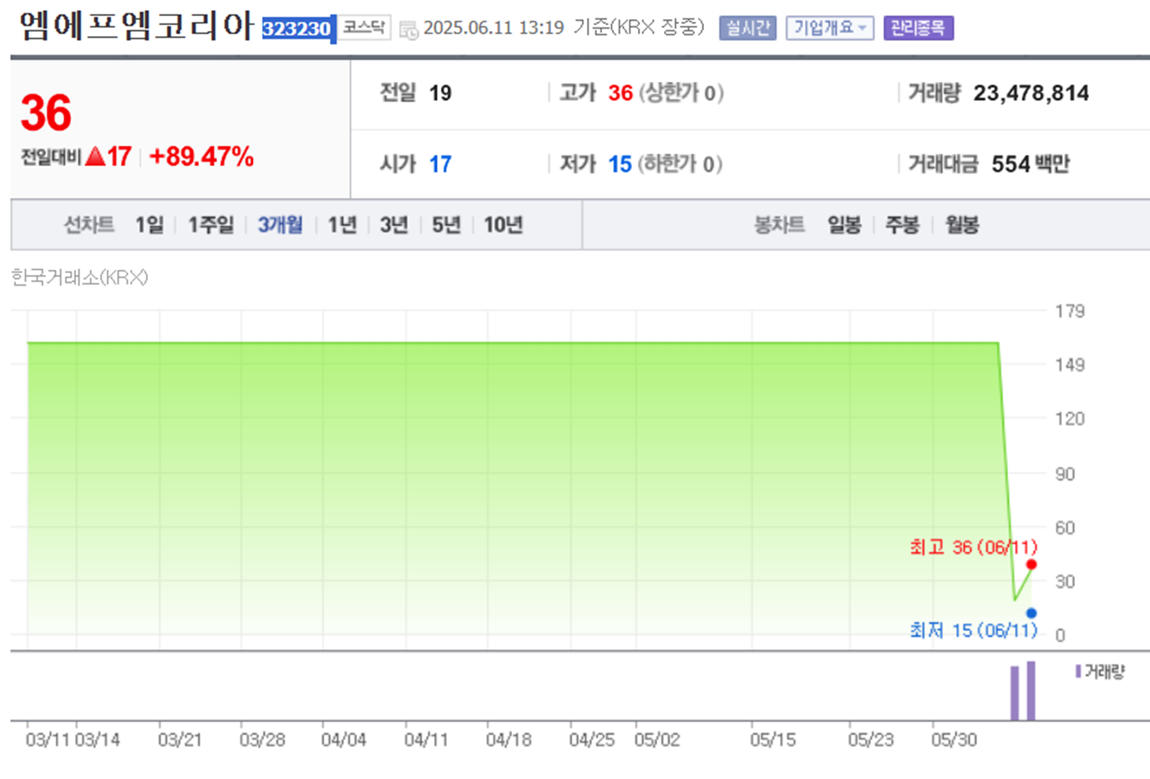1150x779 pixels.
Task: Click the 2025.06.11 13:19 timestamp
Action: (494, 28)
